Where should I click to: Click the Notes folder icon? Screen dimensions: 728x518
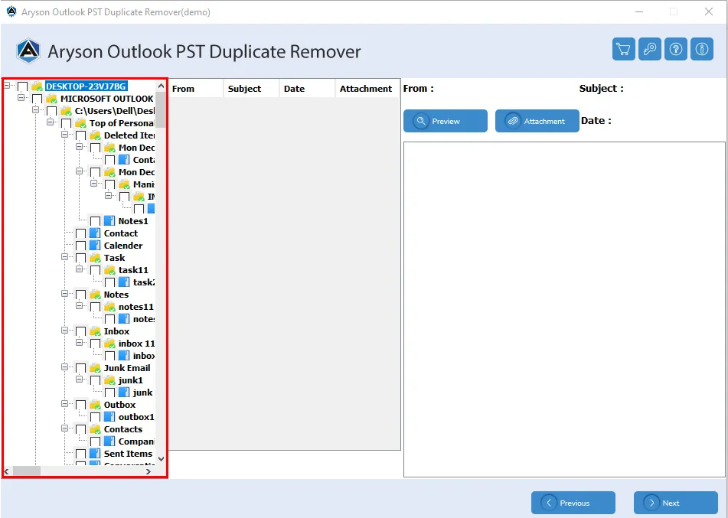(95, 295)
